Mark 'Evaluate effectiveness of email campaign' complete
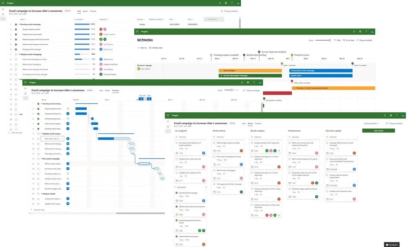 tap(328, 143)
